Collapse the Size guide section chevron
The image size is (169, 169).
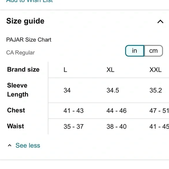160,22
